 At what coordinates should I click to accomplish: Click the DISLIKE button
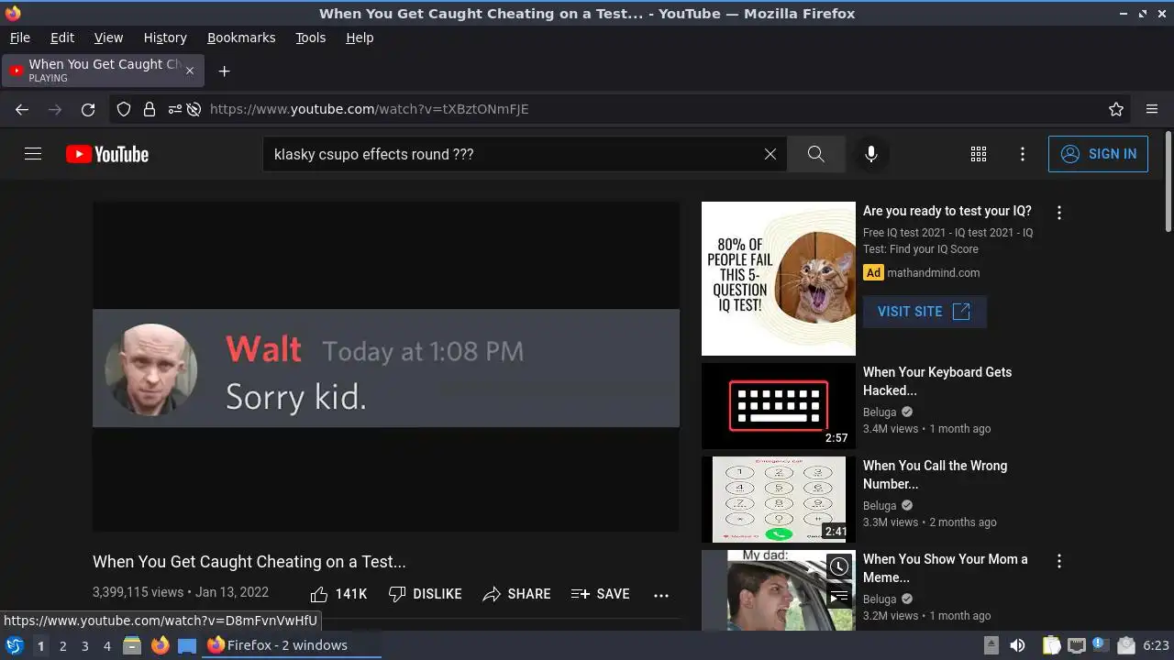425,594
